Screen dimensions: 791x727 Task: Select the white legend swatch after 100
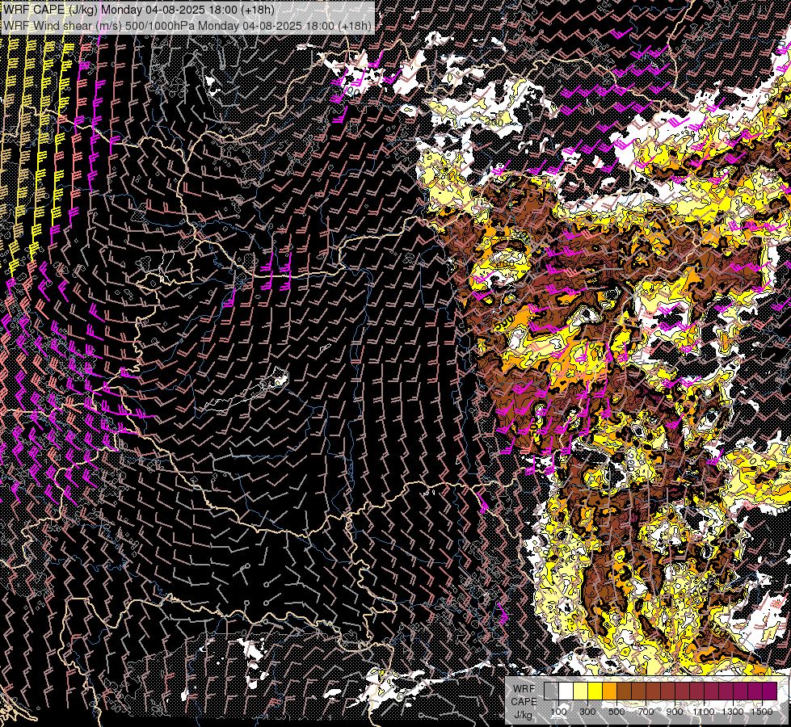click(x=566, y=691)
